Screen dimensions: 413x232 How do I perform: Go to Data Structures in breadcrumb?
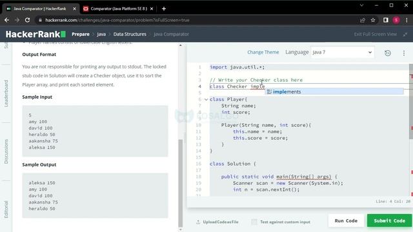[x=130, y=34]
